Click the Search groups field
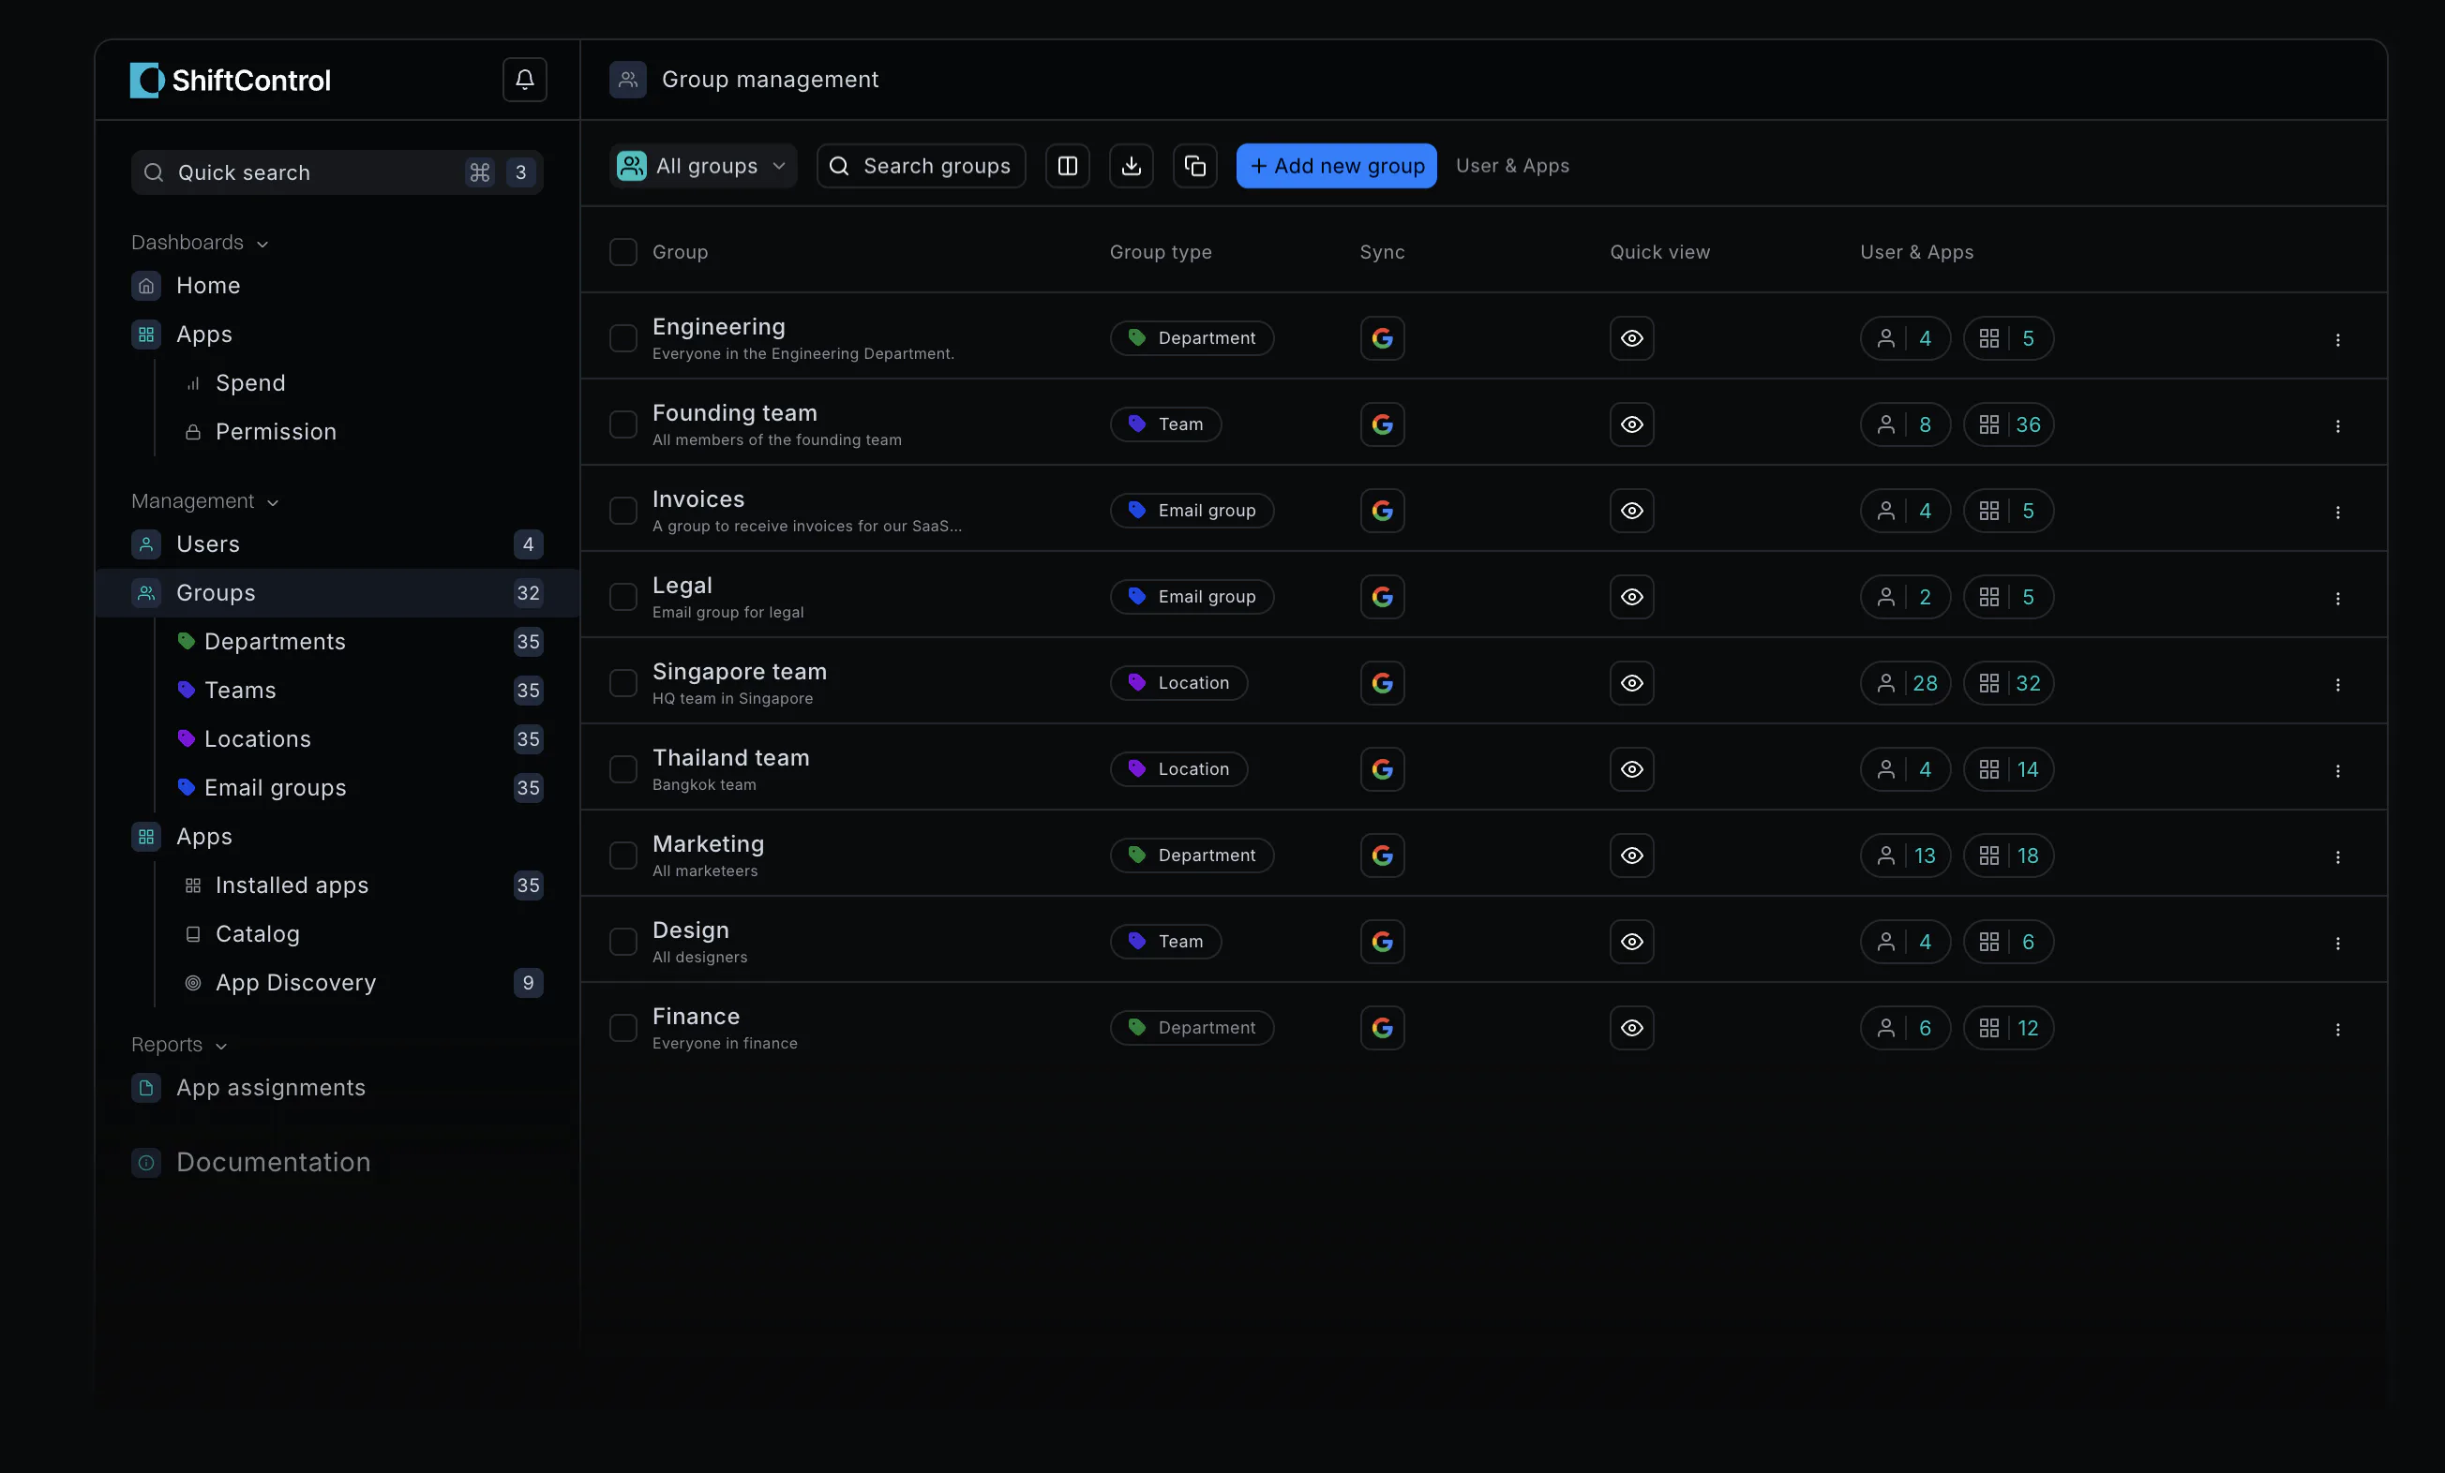Image resolution: width=2445 pixels, height=1473 pixels. [x=921, y=166]
